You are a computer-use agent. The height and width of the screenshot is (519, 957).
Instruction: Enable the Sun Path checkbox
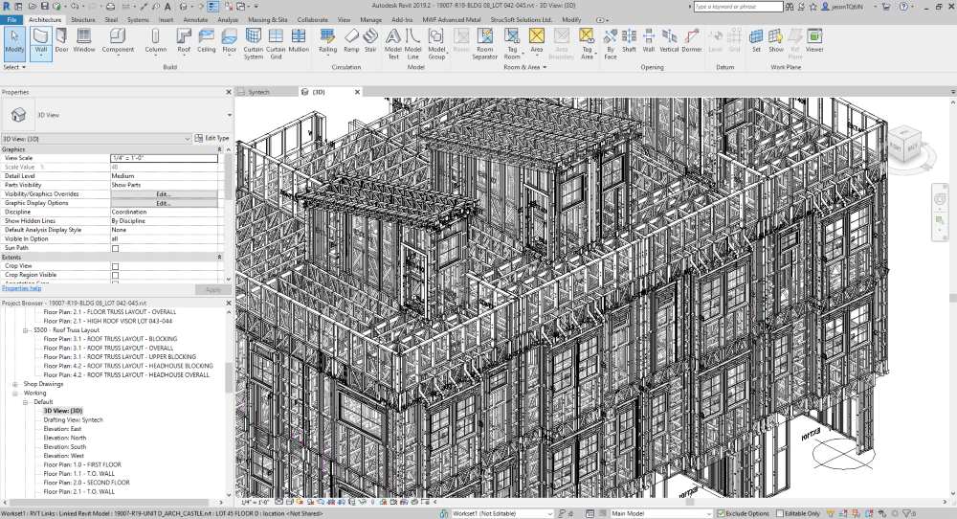[x=116, y=248]
